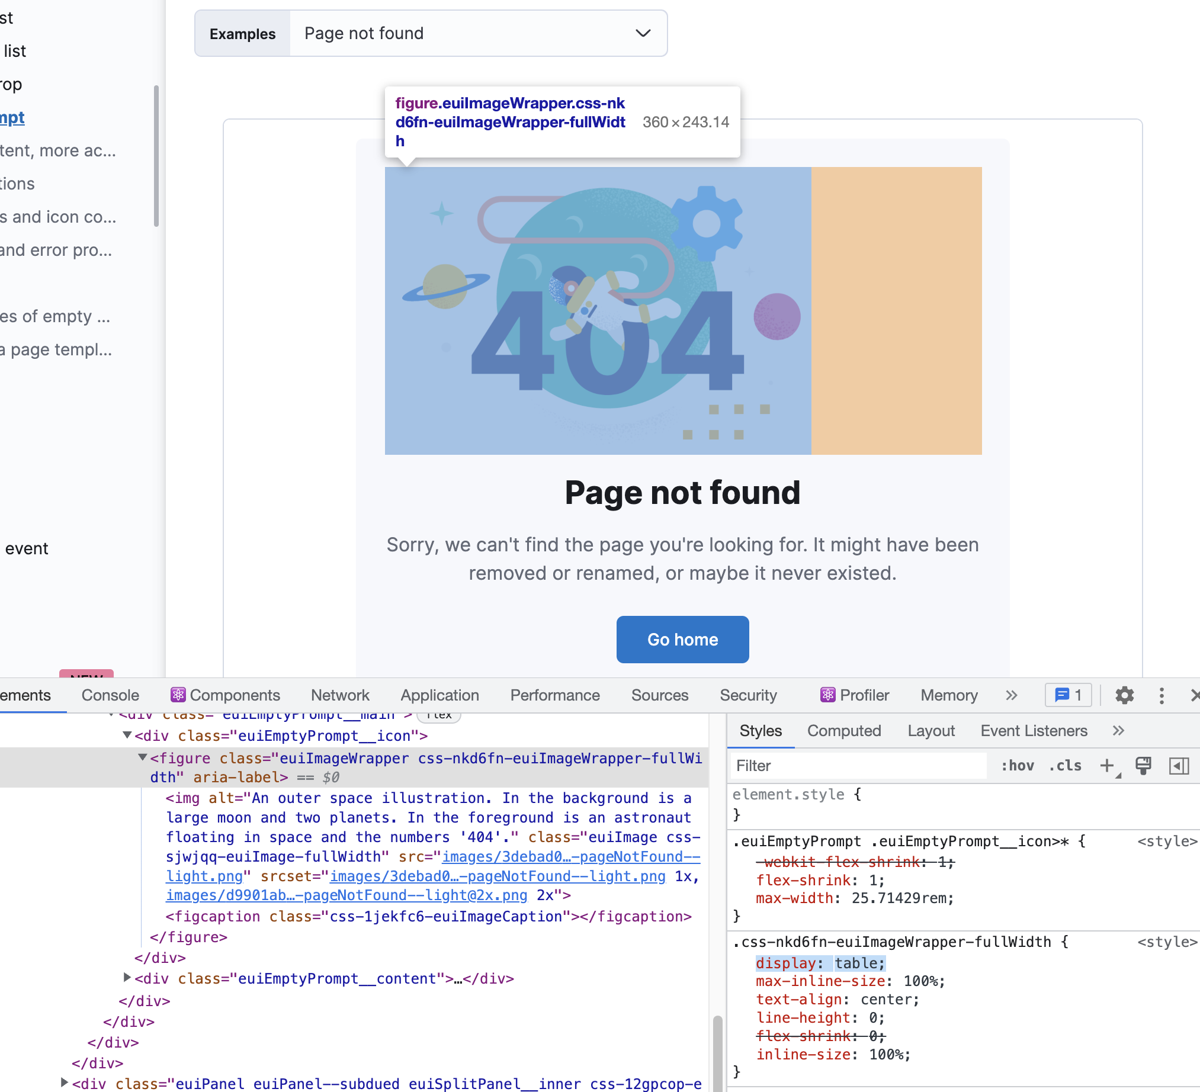Toggle element state with the :hov button

tap(1018, 766)
